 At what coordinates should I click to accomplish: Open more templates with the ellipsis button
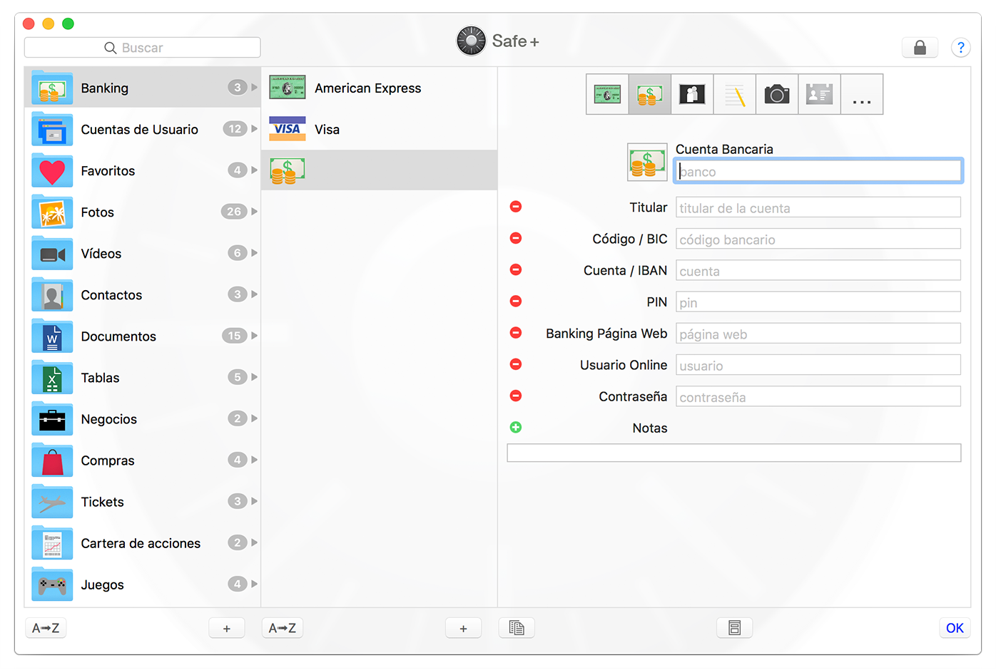[x=862, y=94]
